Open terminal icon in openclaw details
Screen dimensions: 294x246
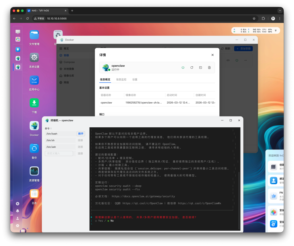click(200, 68)
